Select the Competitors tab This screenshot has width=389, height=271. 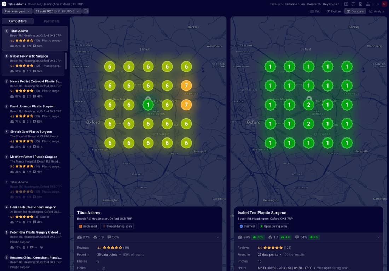click(18, 21)
